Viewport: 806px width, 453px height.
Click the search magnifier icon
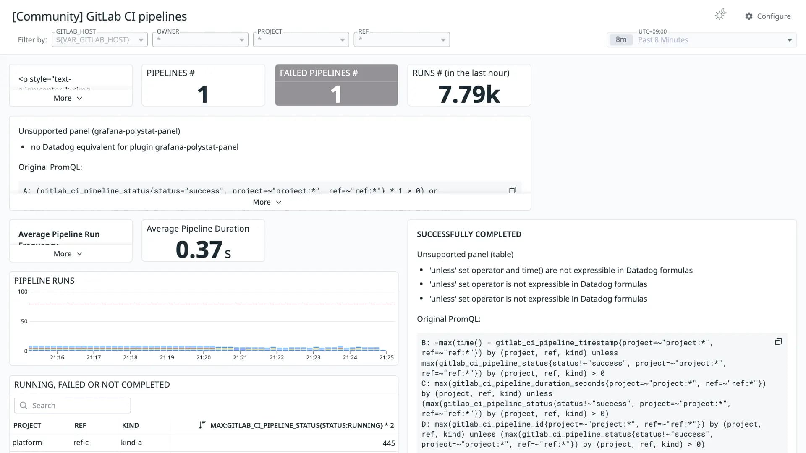pyautogui.click(x=24, y=406)
